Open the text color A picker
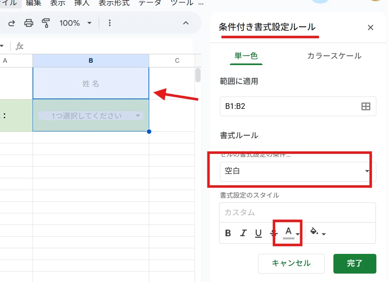The image size is (388, 282). point(291,233)
